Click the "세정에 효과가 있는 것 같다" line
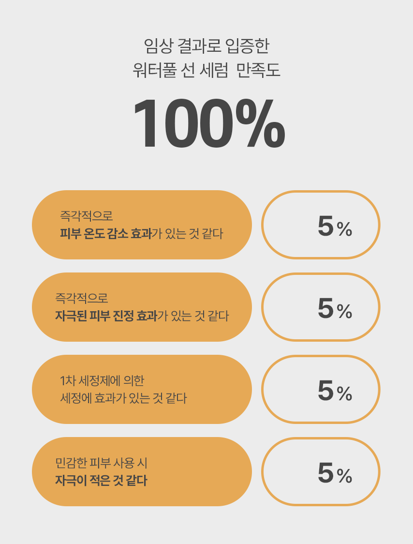Viewport: 413px width, 544px height. 123,398
